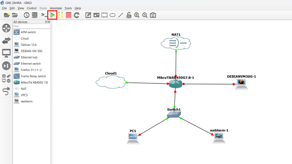Toggle show interface labels button
This screenshot has height=164, width=292.
[x=35, y=15]
